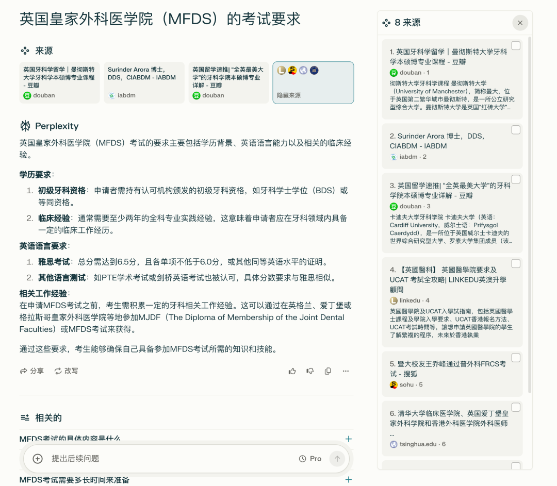Open source card 英国牙科学留学 曼彻斯特大学
Viewport: 557px width, 486px height.
coord(59,82)
